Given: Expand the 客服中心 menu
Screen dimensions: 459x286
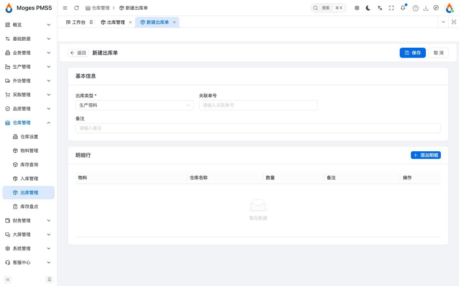Looking at the screenshot, I should (28, 262).
